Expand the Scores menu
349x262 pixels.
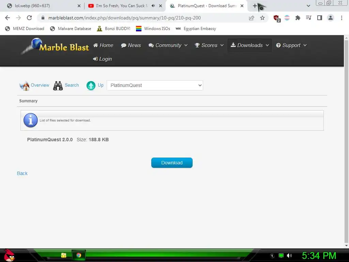click(209, 45)
